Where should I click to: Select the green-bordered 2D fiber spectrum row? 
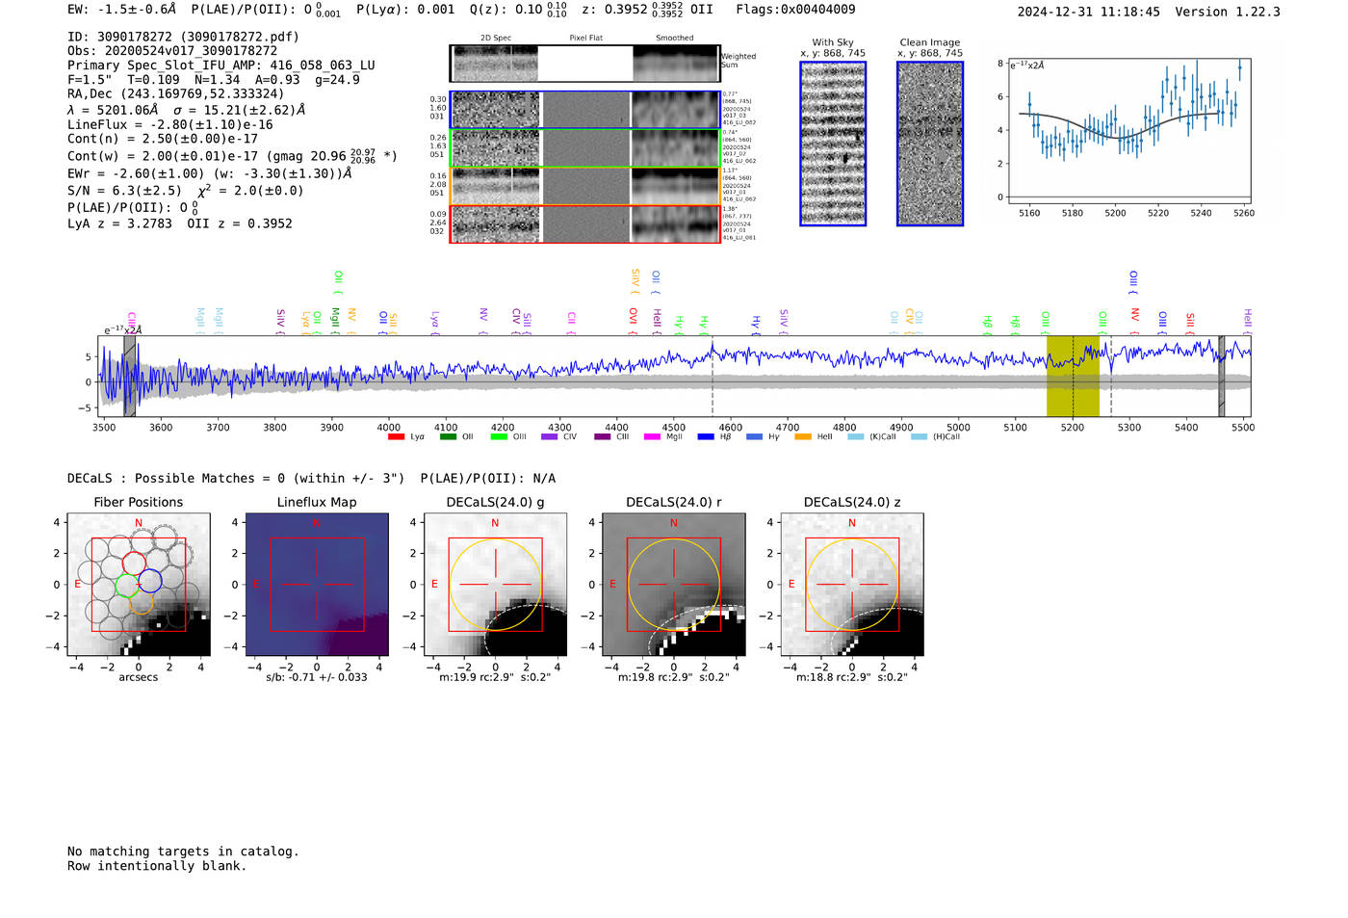(584, 148)
